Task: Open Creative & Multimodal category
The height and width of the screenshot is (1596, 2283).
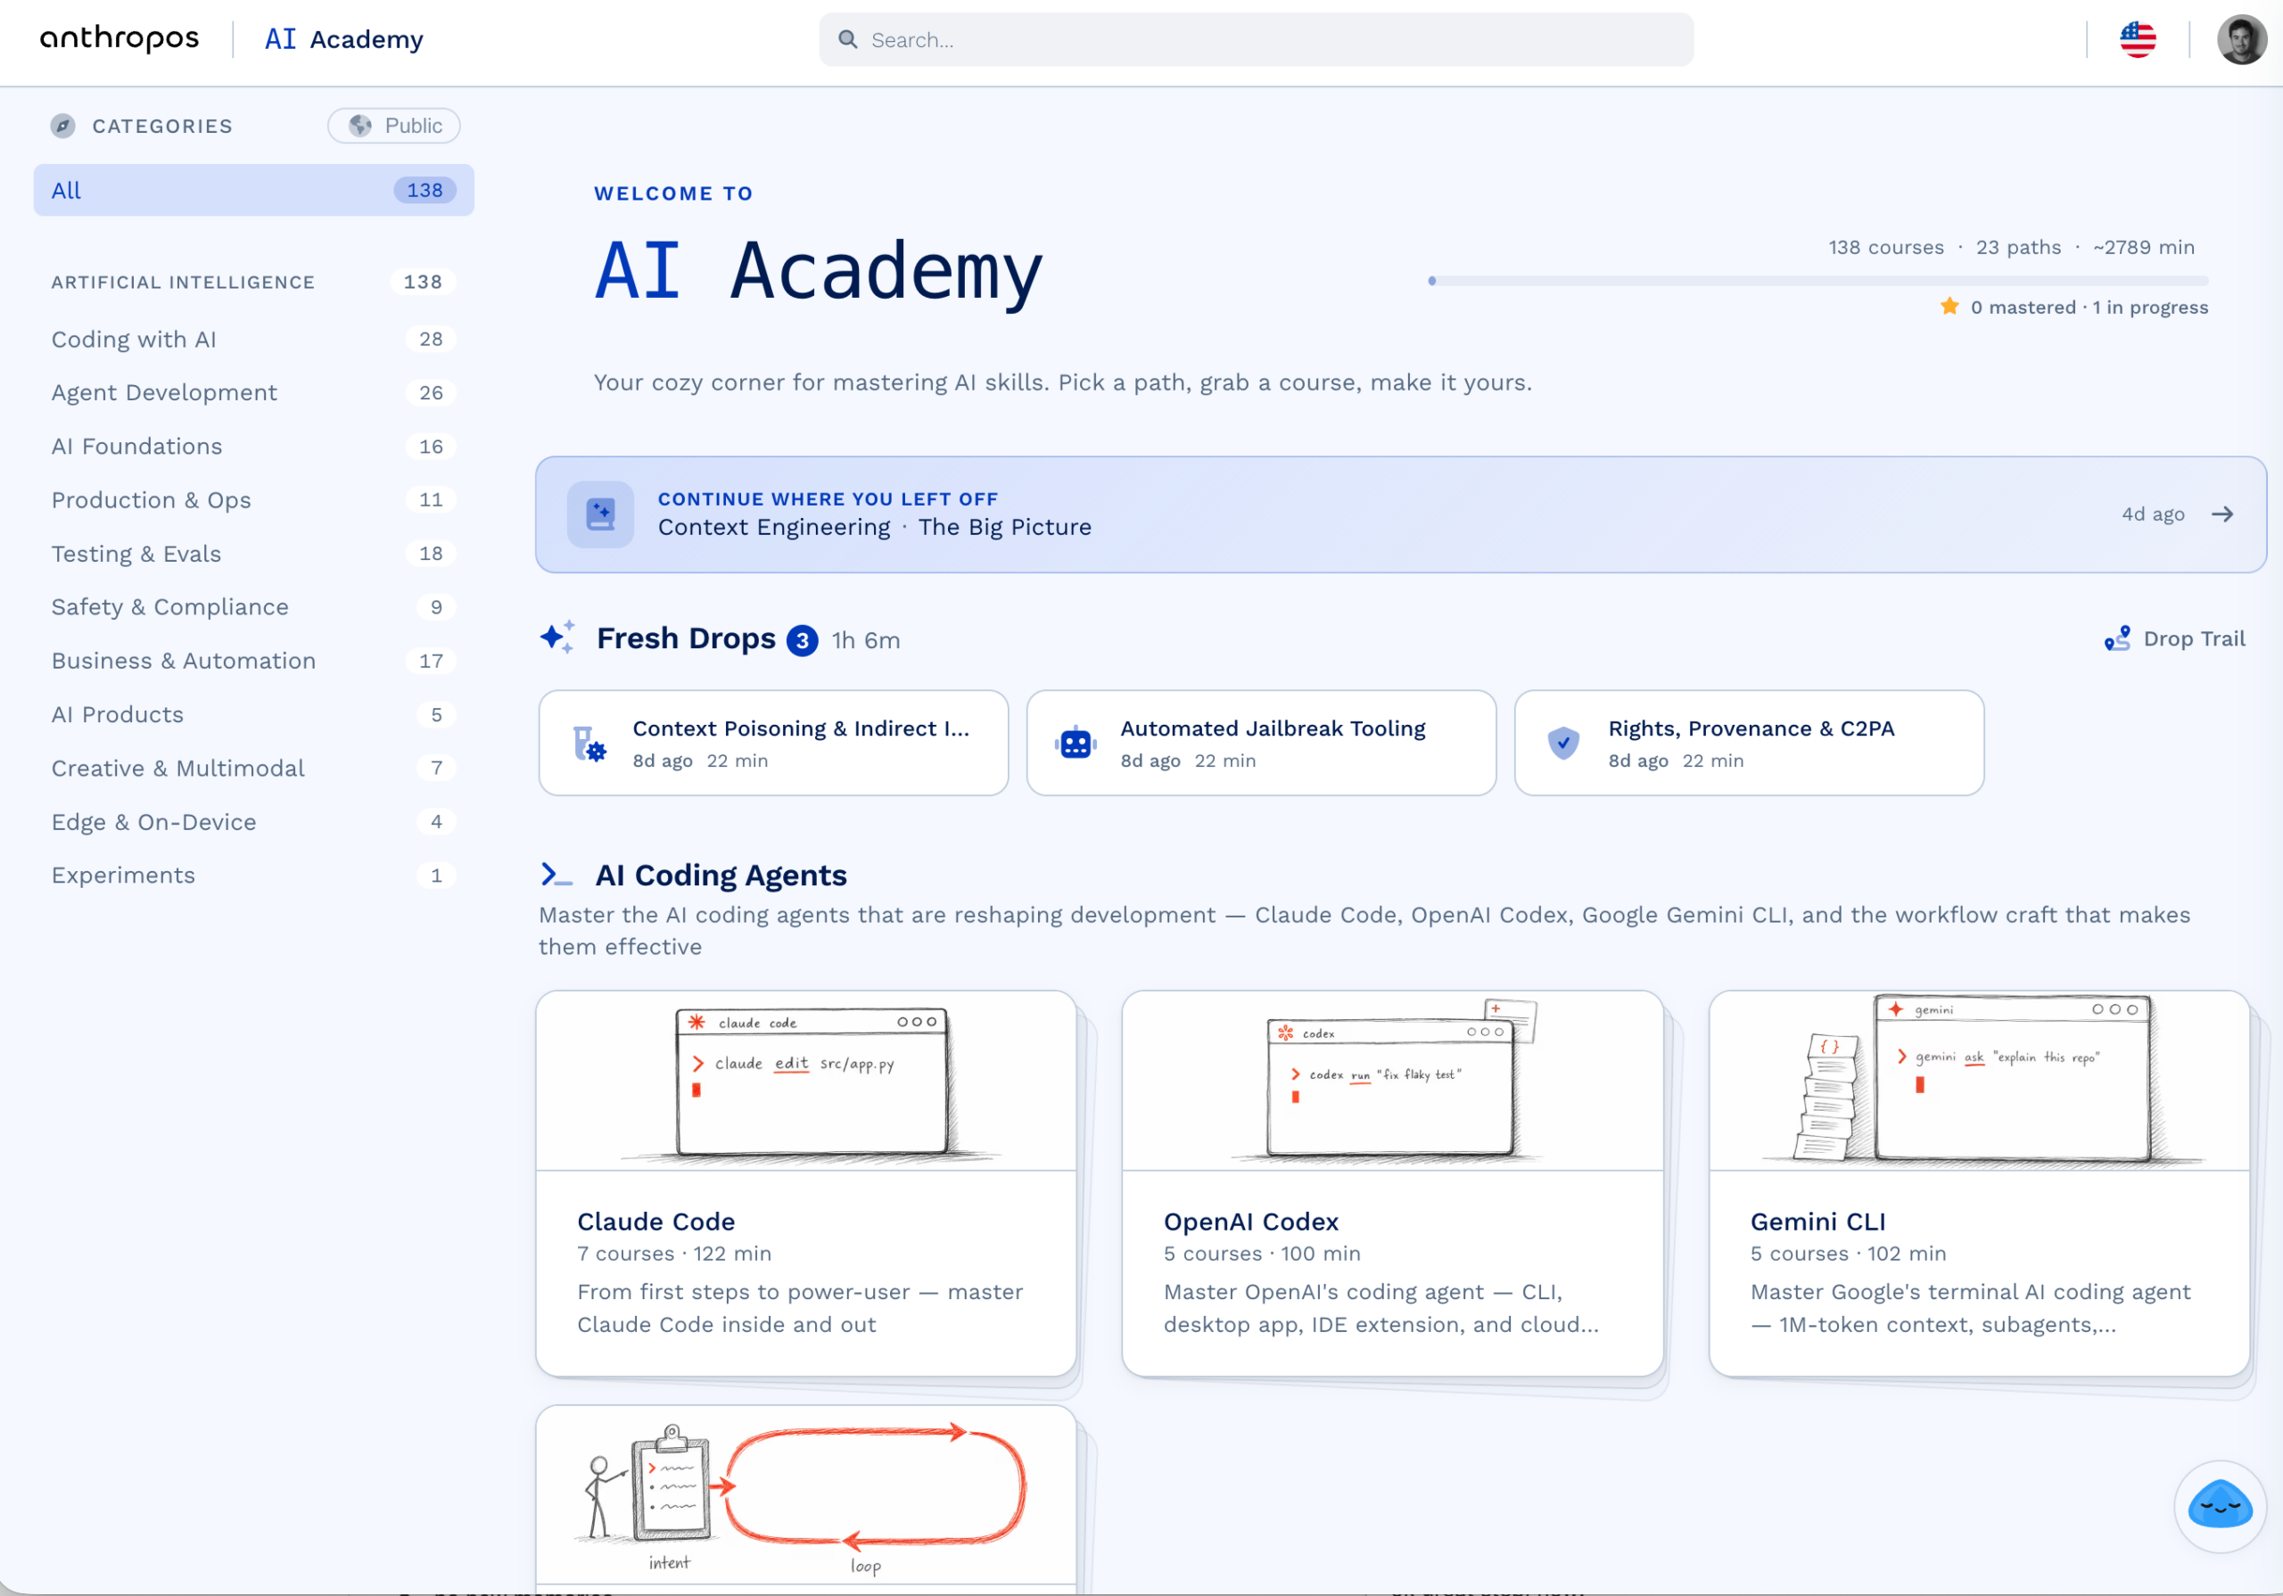Action: (x=253, y=769)
